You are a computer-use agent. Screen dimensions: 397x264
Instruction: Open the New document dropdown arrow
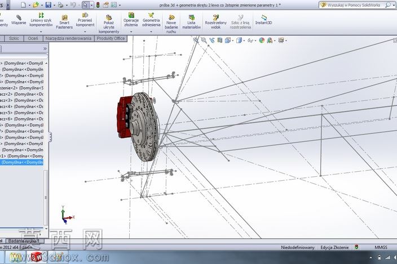click(29, 5)
